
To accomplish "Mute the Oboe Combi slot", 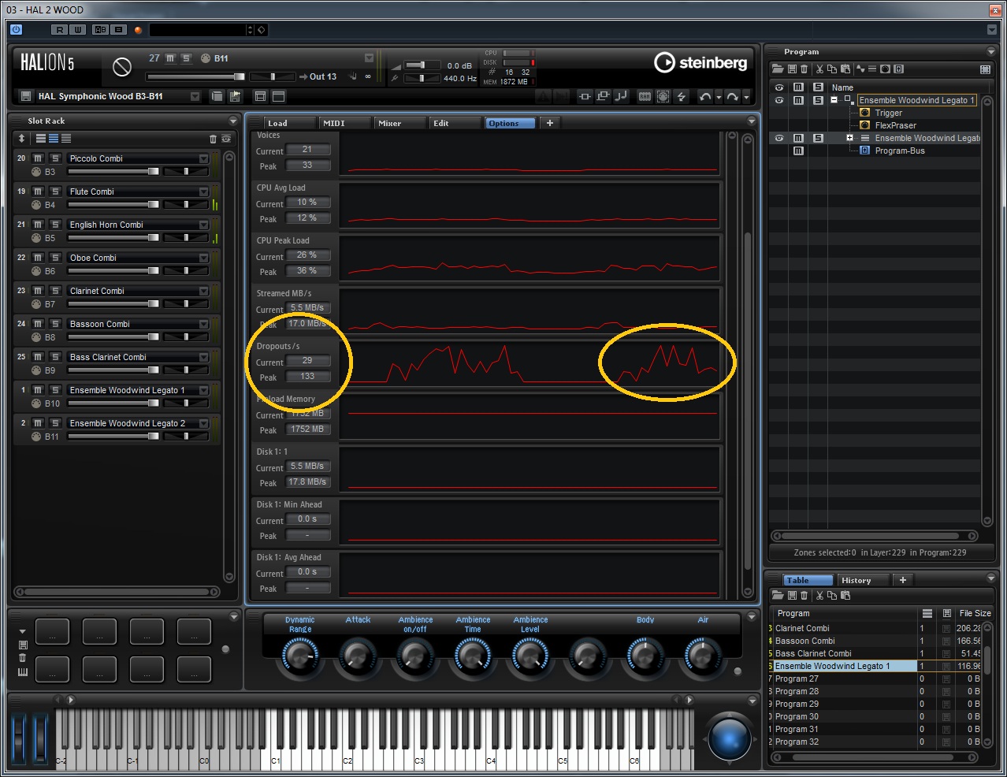I will 38,258.
